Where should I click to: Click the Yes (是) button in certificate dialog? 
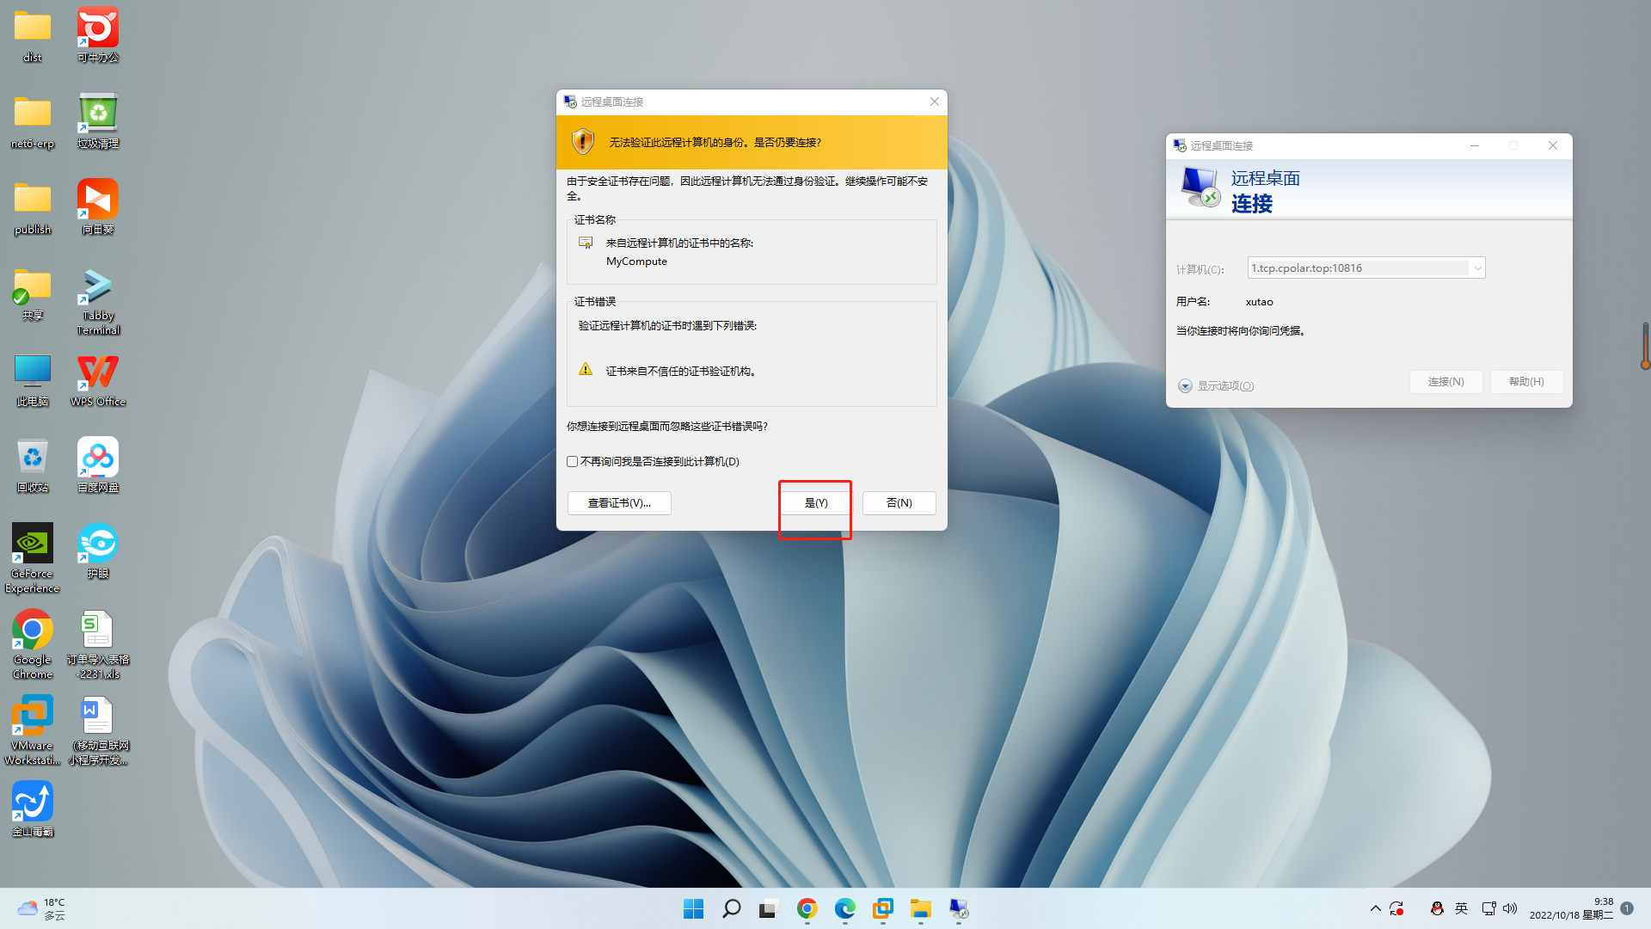click(815, 503)
